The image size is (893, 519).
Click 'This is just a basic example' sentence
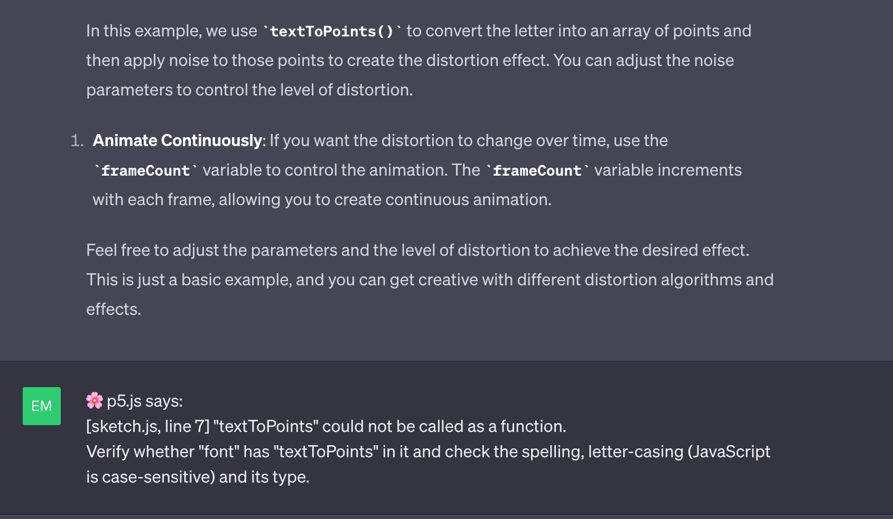tap(430, 280)
